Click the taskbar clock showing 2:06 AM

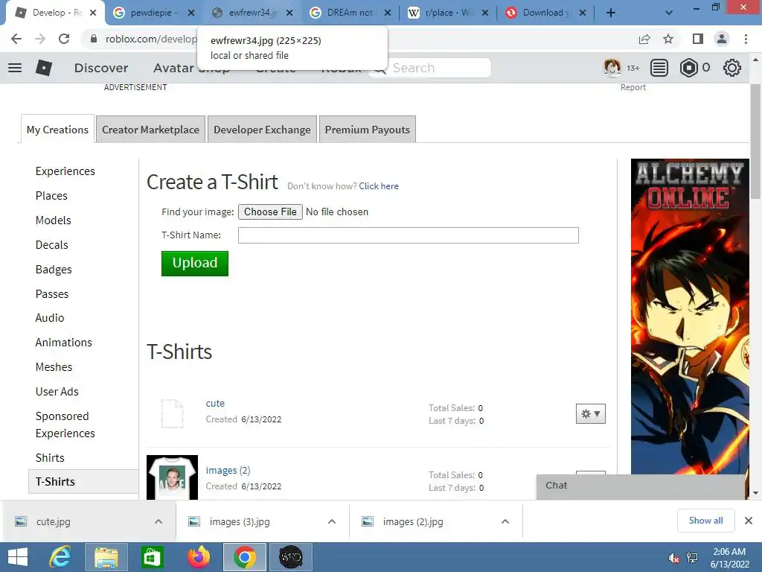729,558
